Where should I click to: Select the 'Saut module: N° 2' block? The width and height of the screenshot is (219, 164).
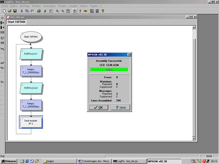point(31,122)
